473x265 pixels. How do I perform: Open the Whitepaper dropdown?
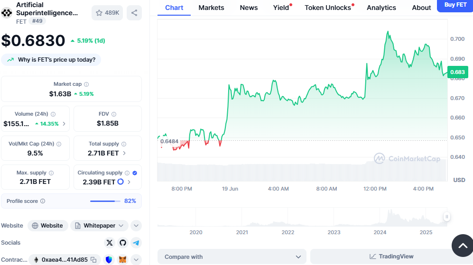pos(99,226)
